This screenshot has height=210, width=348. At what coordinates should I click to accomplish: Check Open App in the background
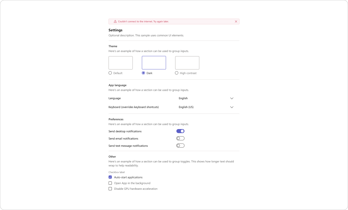(110, 183)
